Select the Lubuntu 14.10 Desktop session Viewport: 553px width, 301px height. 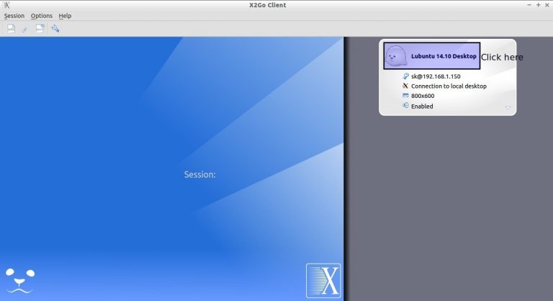[x=432, y=55]
